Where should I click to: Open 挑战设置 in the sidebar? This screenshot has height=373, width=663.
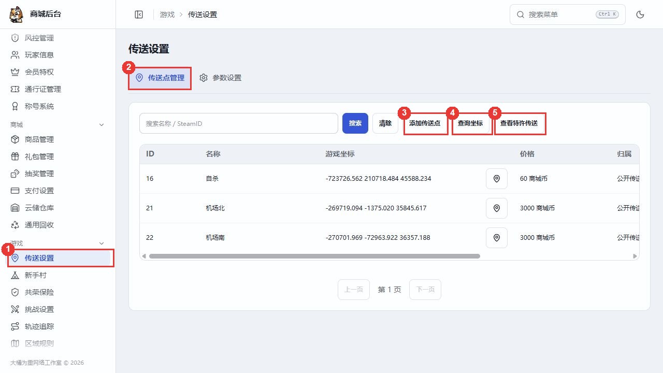pyautogui.click(x=57, y=309)
